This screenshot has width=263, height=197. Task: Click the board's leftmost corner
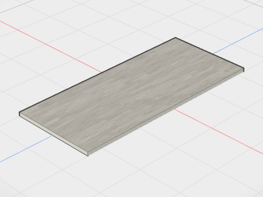[x=19, y=112]
